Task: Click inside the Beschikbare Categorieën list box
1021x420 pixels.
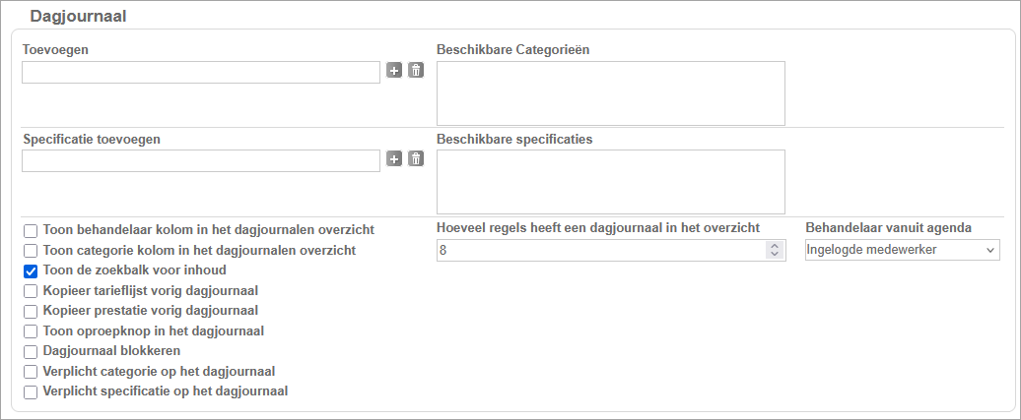Action: point(610,93)
